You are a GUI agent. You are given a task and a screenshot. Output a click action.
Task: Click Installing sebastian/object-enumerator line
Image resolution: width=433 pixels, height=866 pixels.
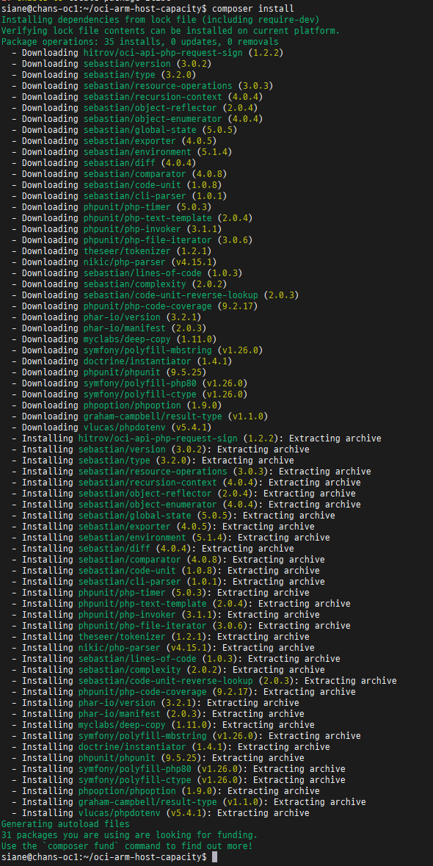click(x=186, y=505)
